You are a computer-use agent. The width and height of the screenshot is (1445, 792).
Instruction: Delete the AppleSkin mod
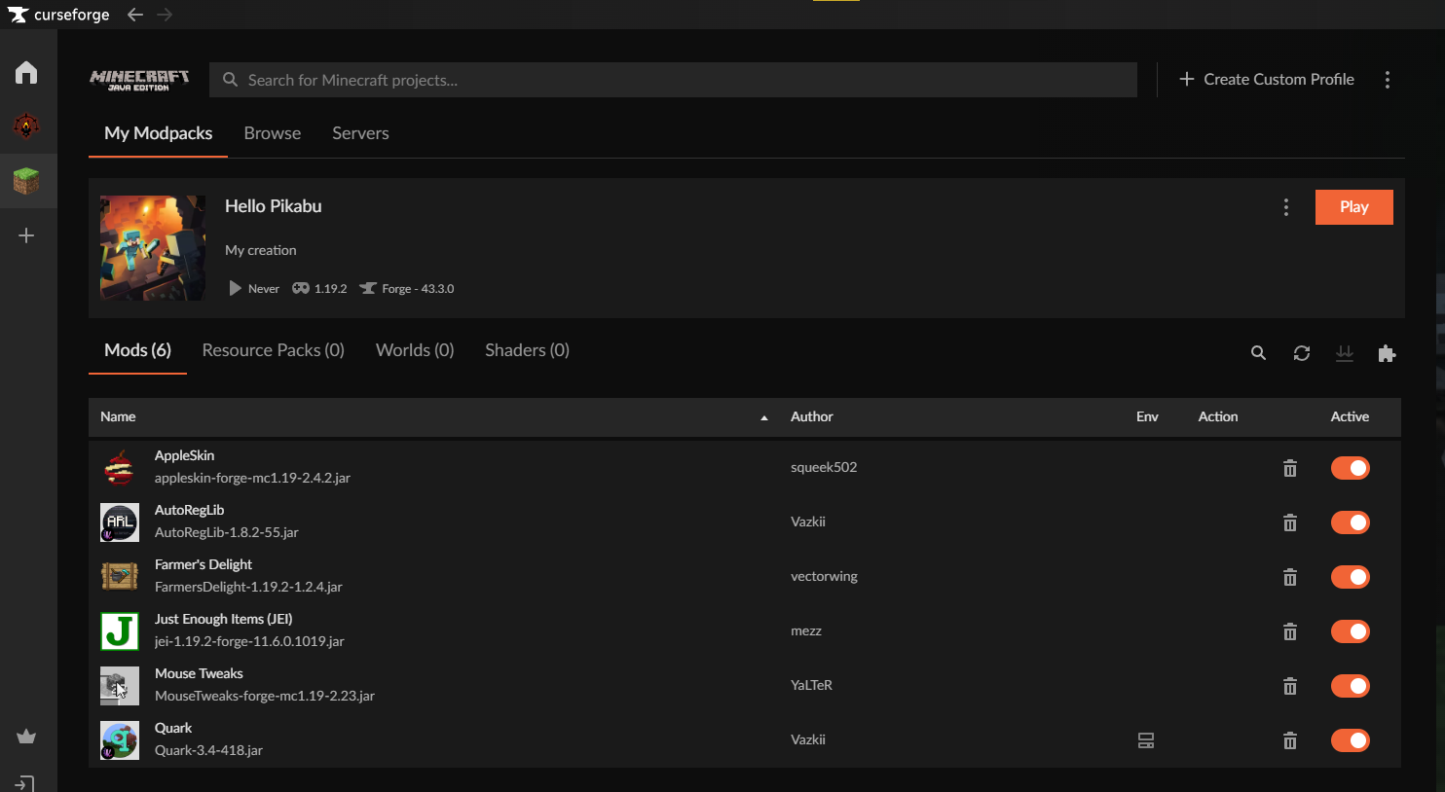pyautogui.click(x=1290, y=468)
